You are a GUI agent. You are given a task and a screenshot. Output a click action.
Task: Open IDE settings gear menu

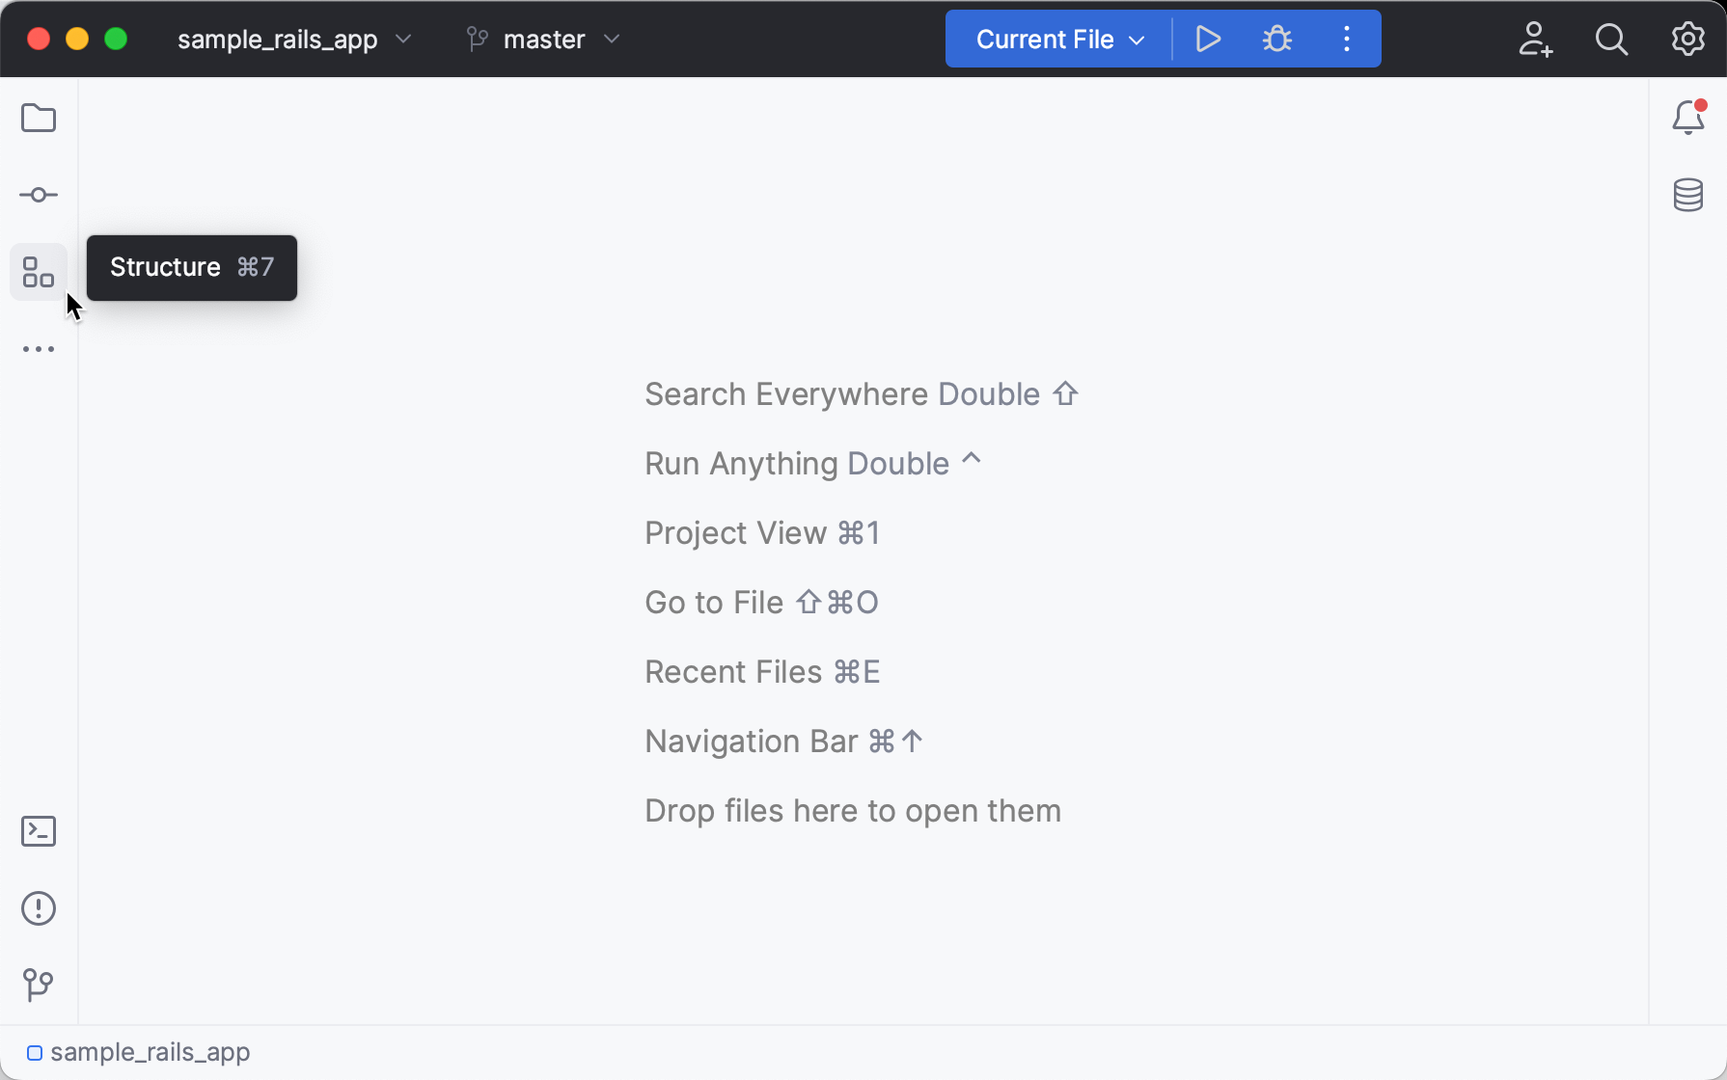1687,40
